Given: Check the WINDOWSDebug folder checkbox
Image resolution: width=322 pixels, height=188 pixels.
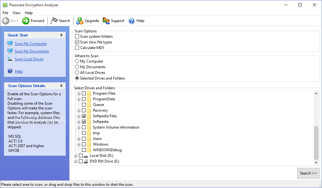Looking at the screenshot, I should [84, 150].
